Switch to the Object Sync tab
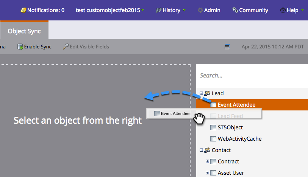 pyautogui.click(x=24, y=31)
